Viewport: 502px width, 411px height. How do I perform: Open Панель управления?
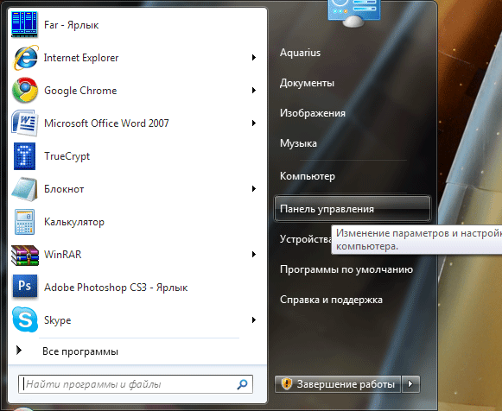(x=353, y=209)
